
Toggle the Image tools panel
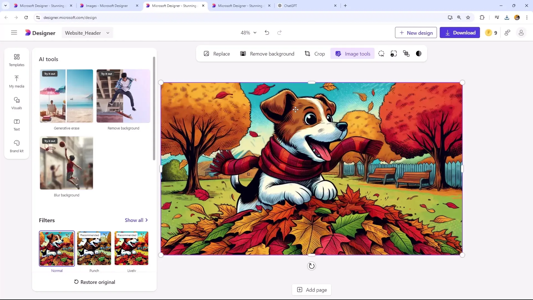point(353,54)
